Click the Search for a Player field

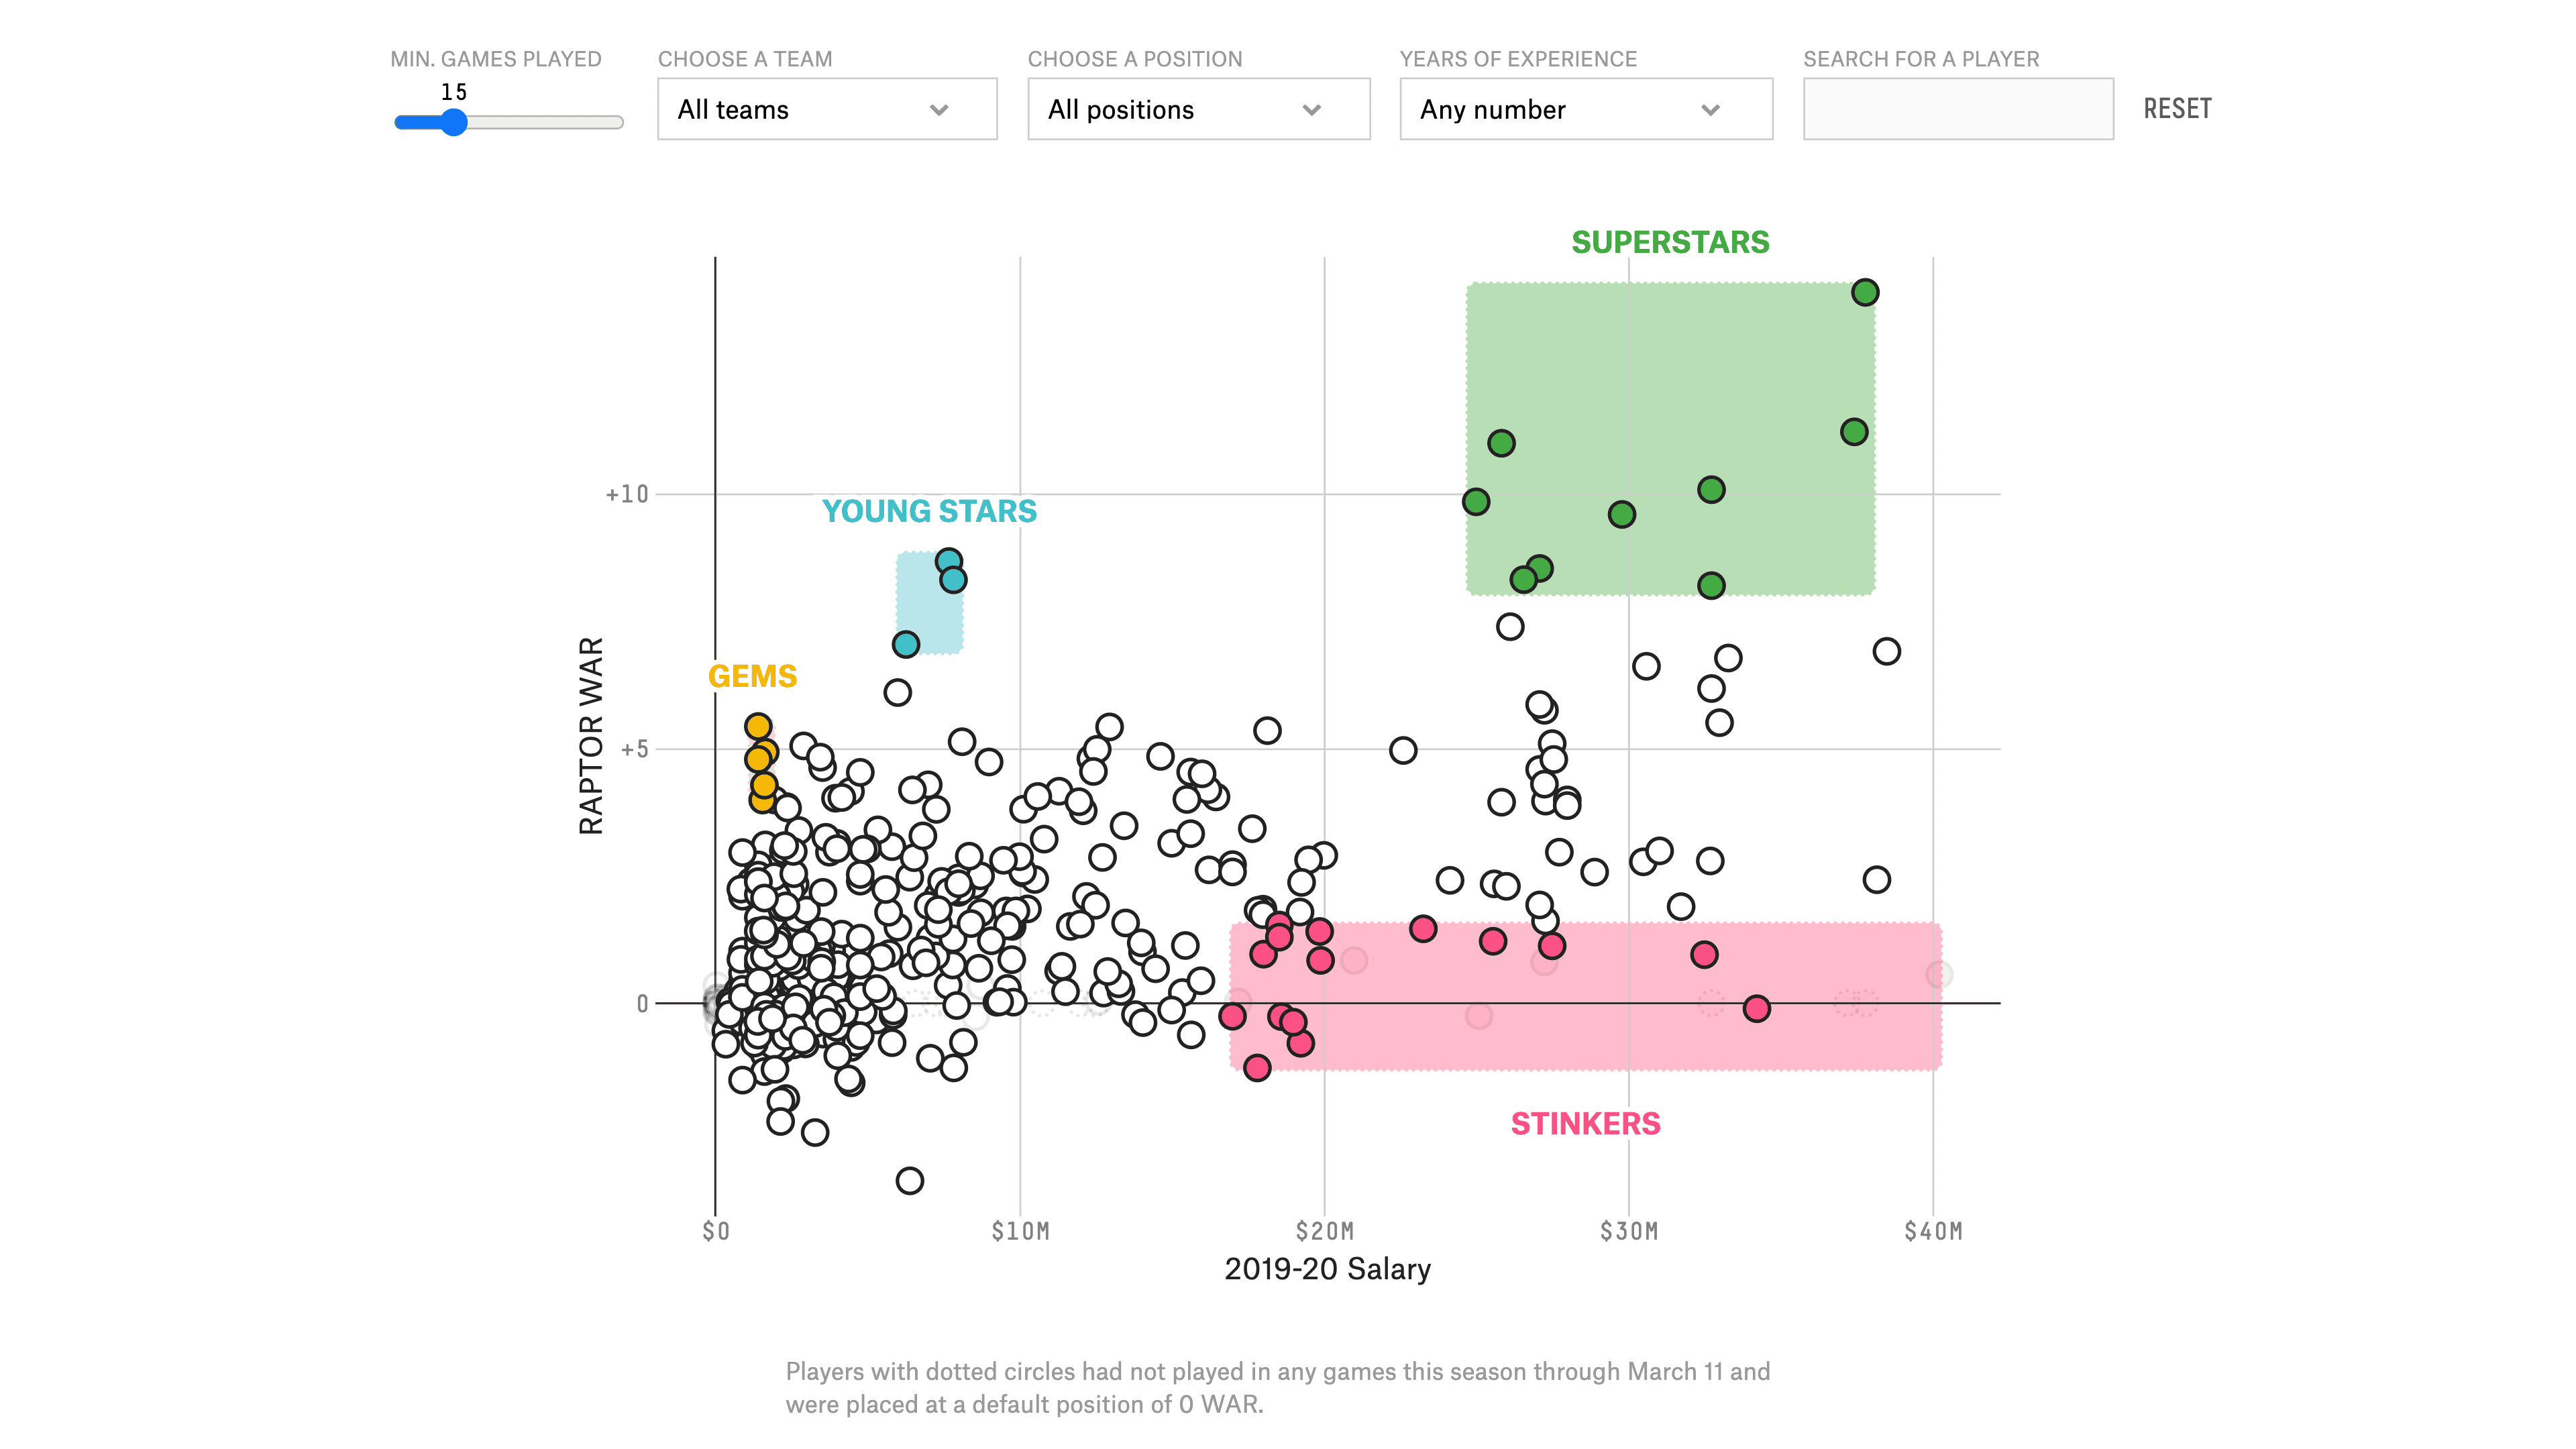click(x=1957, y=109)
